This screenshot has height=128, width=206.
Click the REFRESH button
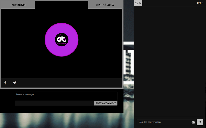point(18,5)
